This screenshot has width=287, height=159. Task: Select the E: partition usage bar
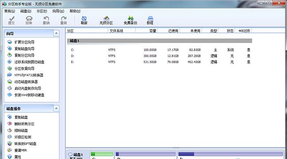click(x=230, y=154)
